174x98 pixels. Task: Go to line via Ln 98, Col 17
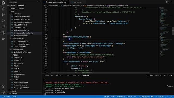click(x=109, y=97)
